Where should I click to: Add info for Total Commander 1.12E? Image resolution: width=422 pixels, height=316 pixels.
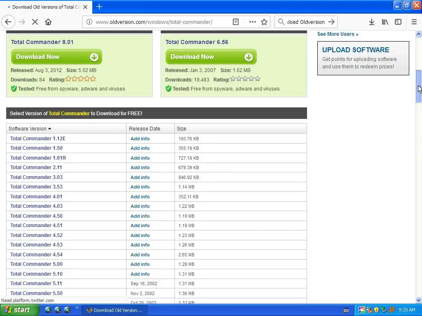pos(140,139)
